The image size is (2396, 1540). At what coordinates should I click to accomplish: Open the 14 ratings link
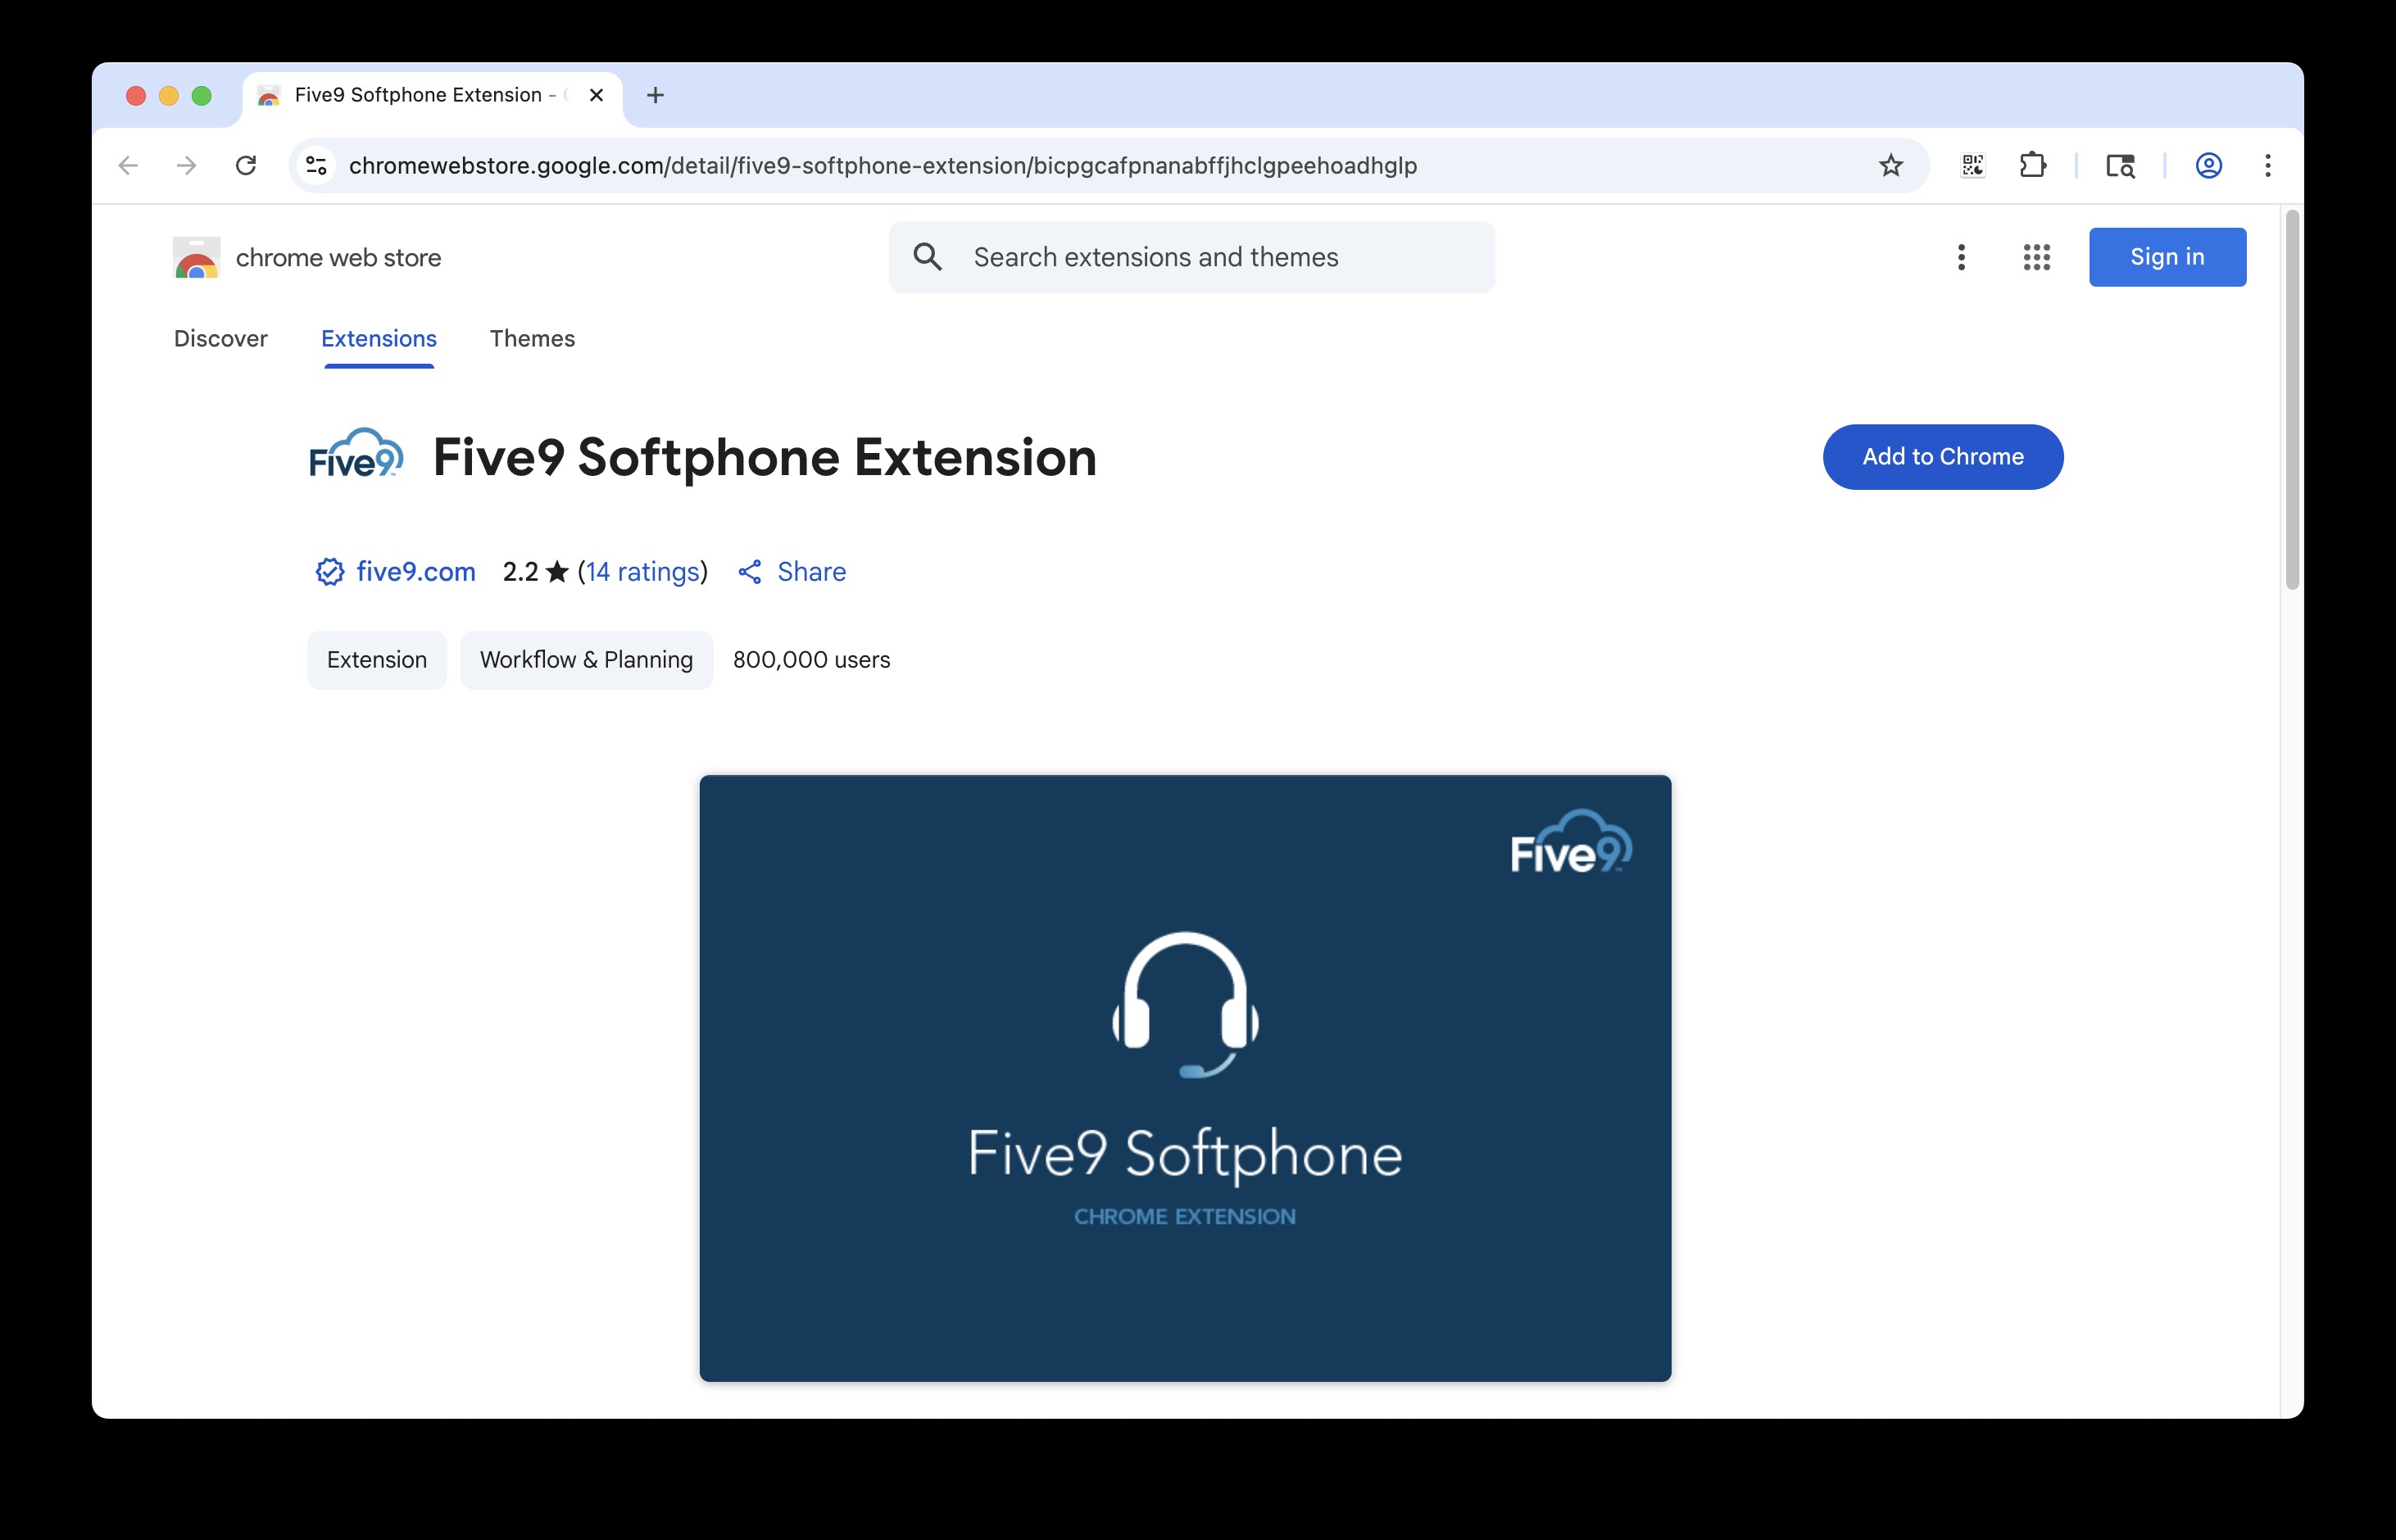click(x=642, y=571)
